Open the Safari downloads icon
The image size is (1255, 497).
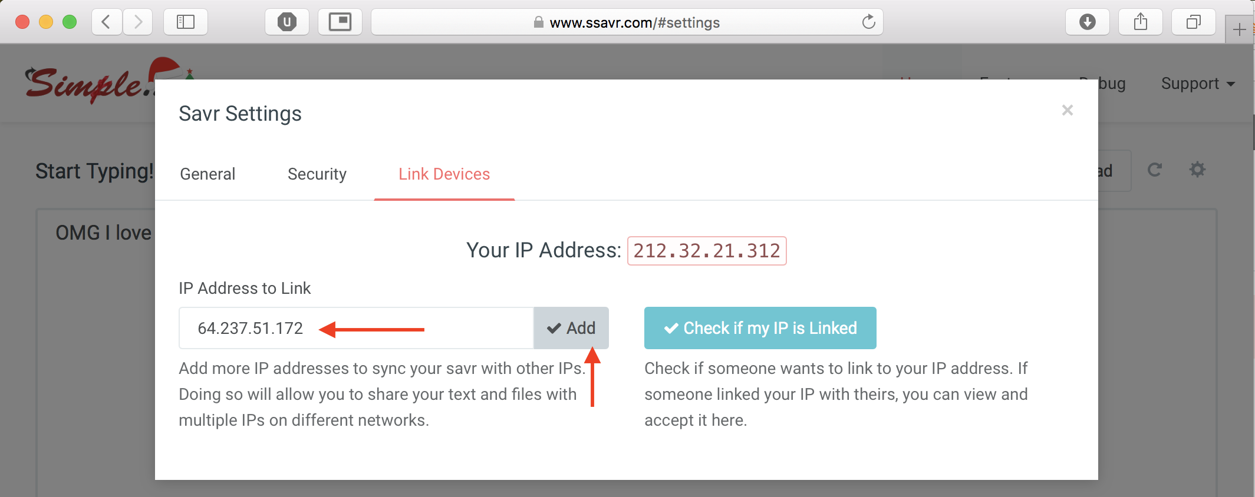click(1088, 22)
